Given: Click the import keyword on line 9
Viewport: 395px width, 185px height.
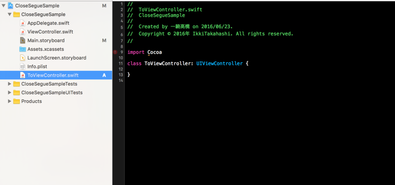Looking at the screenshot, I should pos(136,52).
